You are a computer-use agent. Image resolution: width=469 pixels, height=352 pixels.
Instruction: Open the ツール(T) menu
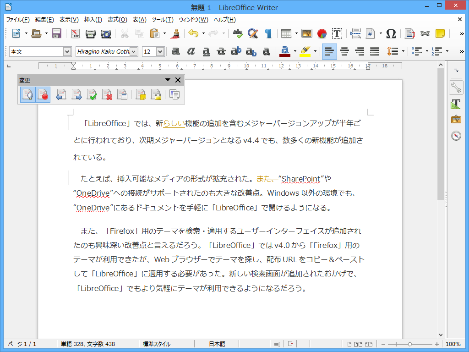pos(163,20)
